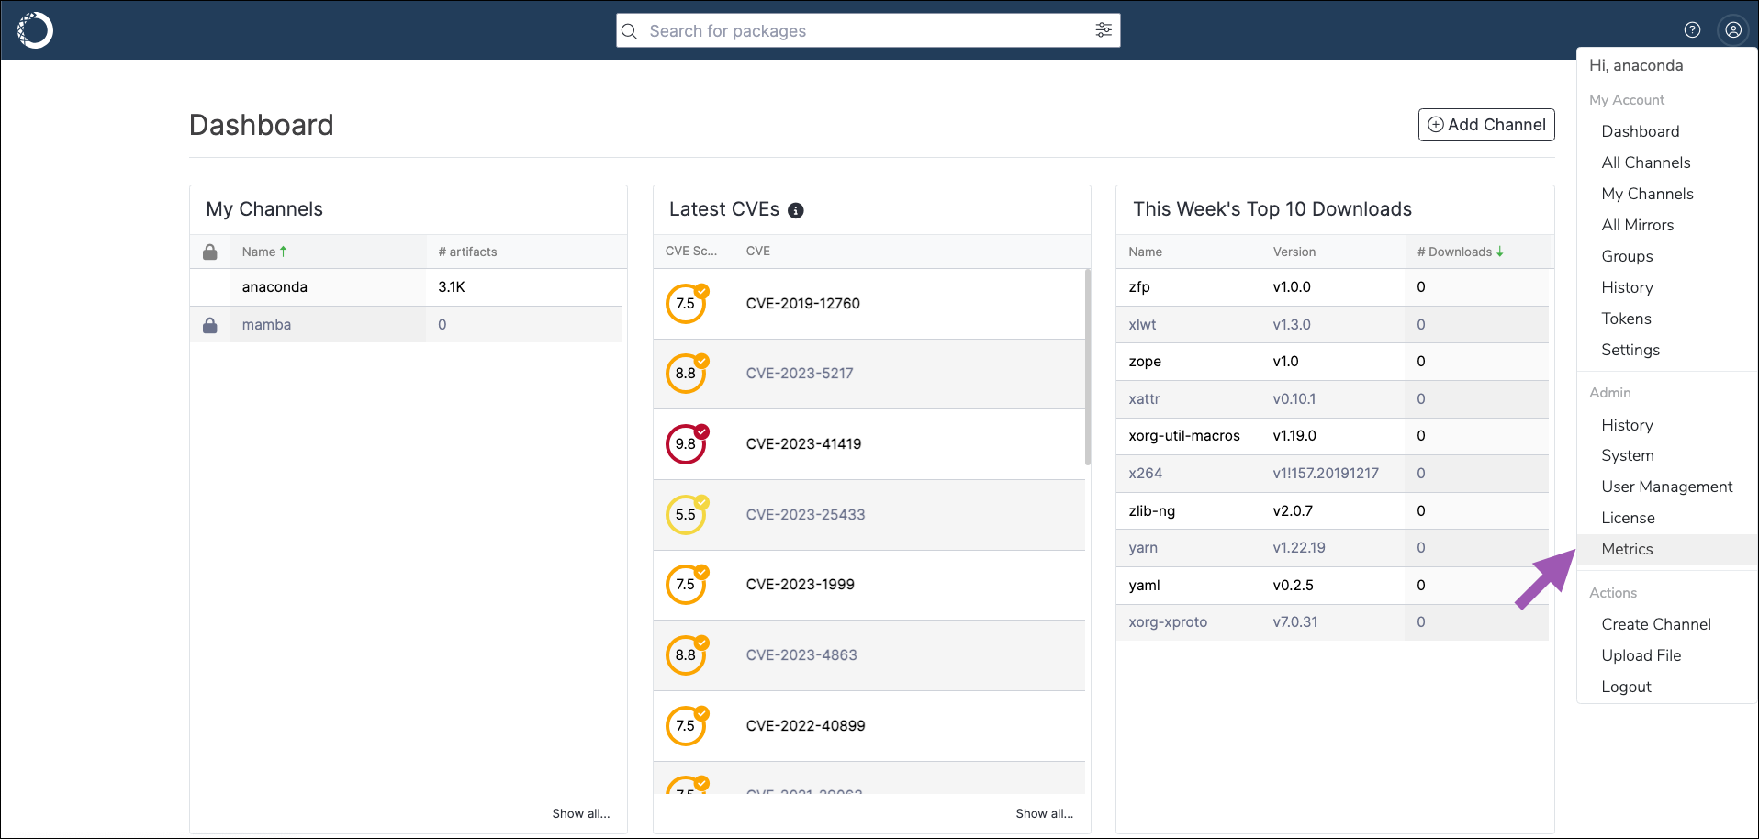Open the user profile icon
This screenshot has height=839, width=1759.
point(1733,30)
